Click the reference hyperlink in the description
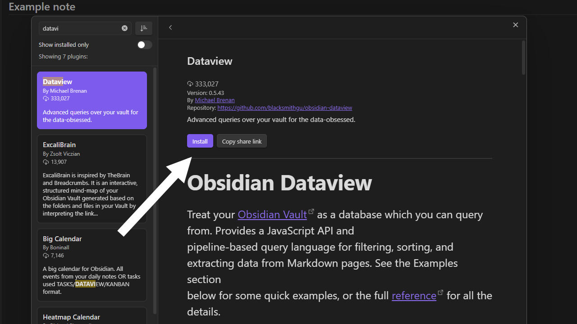Screen dimensions: 577x324 click(x=413, y=296)
